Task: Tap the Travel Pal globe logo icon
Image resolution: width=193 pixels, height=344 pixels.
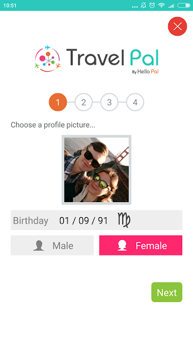Action: tap(48, 59)
